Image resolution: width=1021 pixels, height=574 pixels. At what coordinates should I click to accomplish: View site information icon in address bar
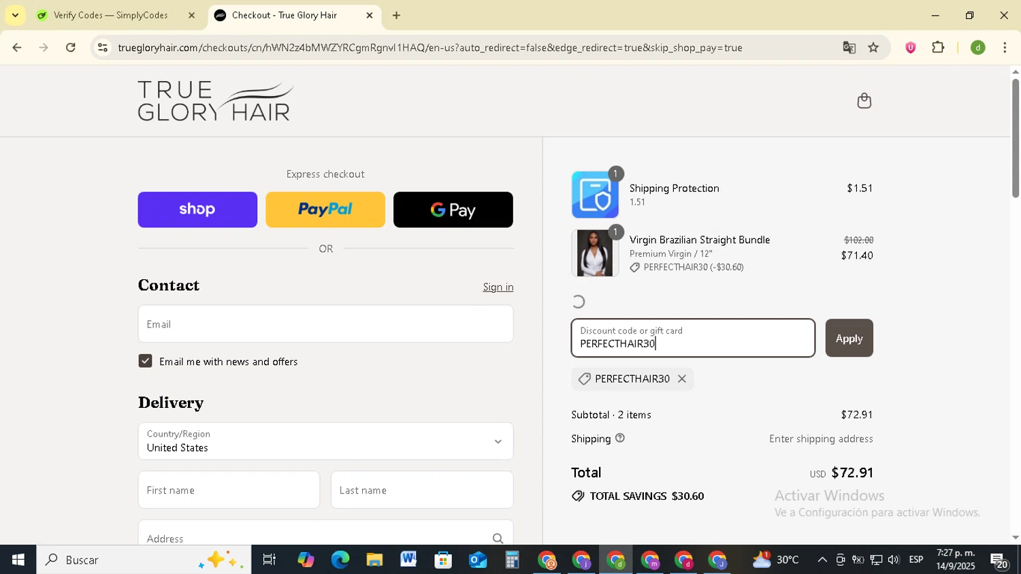[103, 48]
